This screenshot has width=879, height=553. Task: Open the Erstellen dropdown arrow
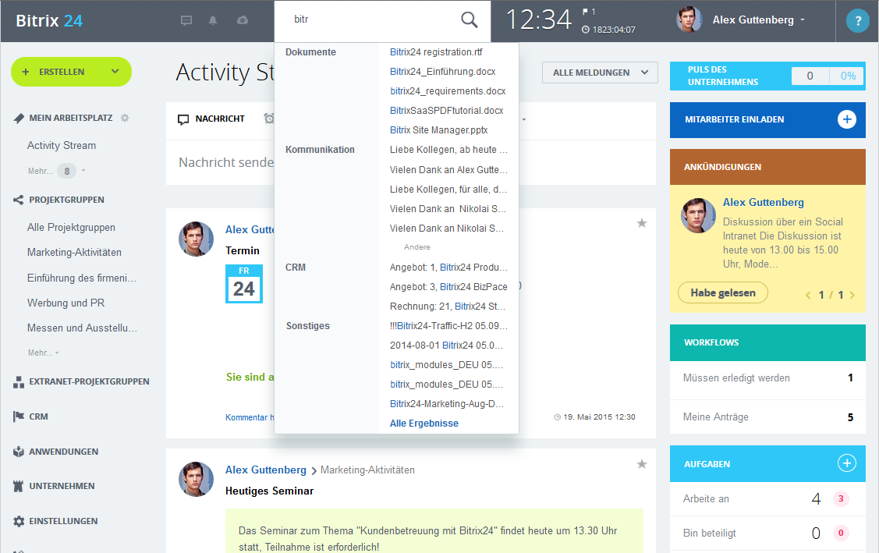(115, 71)
